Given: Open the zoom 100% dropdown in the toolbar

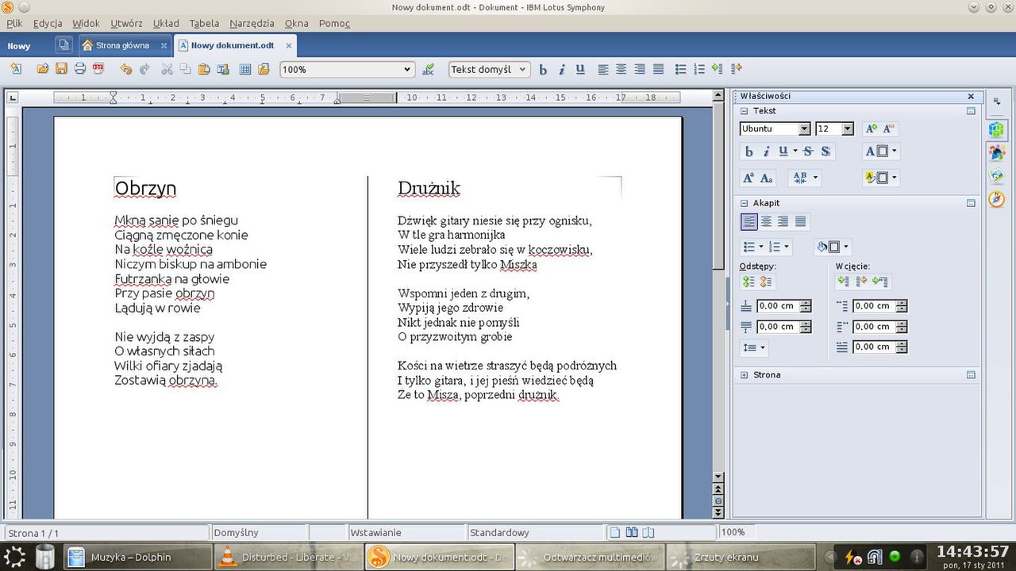Looking at the screenshot, I should 407,69.
